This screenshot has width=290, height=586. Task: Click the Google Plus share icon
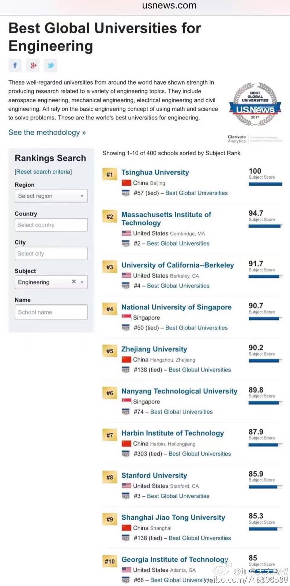(33, 66)
